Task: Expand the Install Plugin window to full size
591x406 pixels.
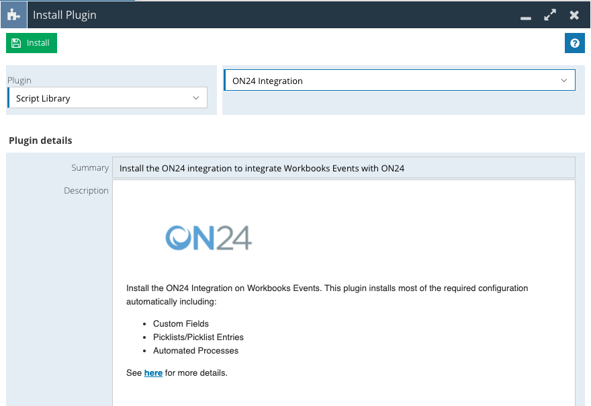Action: 550,15
